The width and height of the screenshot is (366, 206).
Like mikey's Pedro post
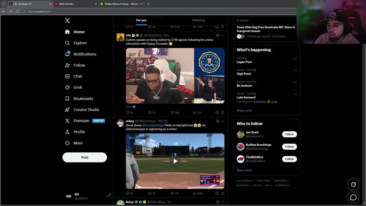tap(175, 193)
